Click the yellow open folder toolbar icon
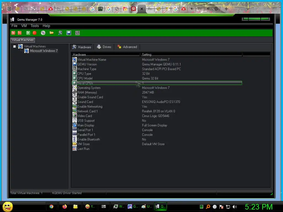This screenshot has height=212, width=283. click(52, 33)
